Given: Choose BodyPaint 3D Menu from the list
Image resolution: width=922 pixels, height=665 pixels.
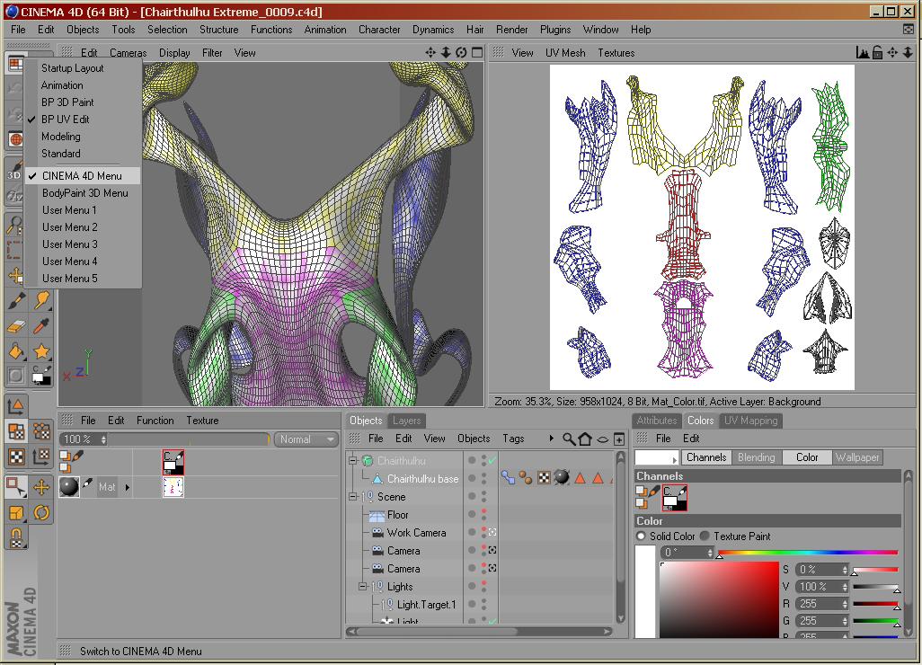Looking at the screenshot, I should pyautogui.click(x=84, y=193).
